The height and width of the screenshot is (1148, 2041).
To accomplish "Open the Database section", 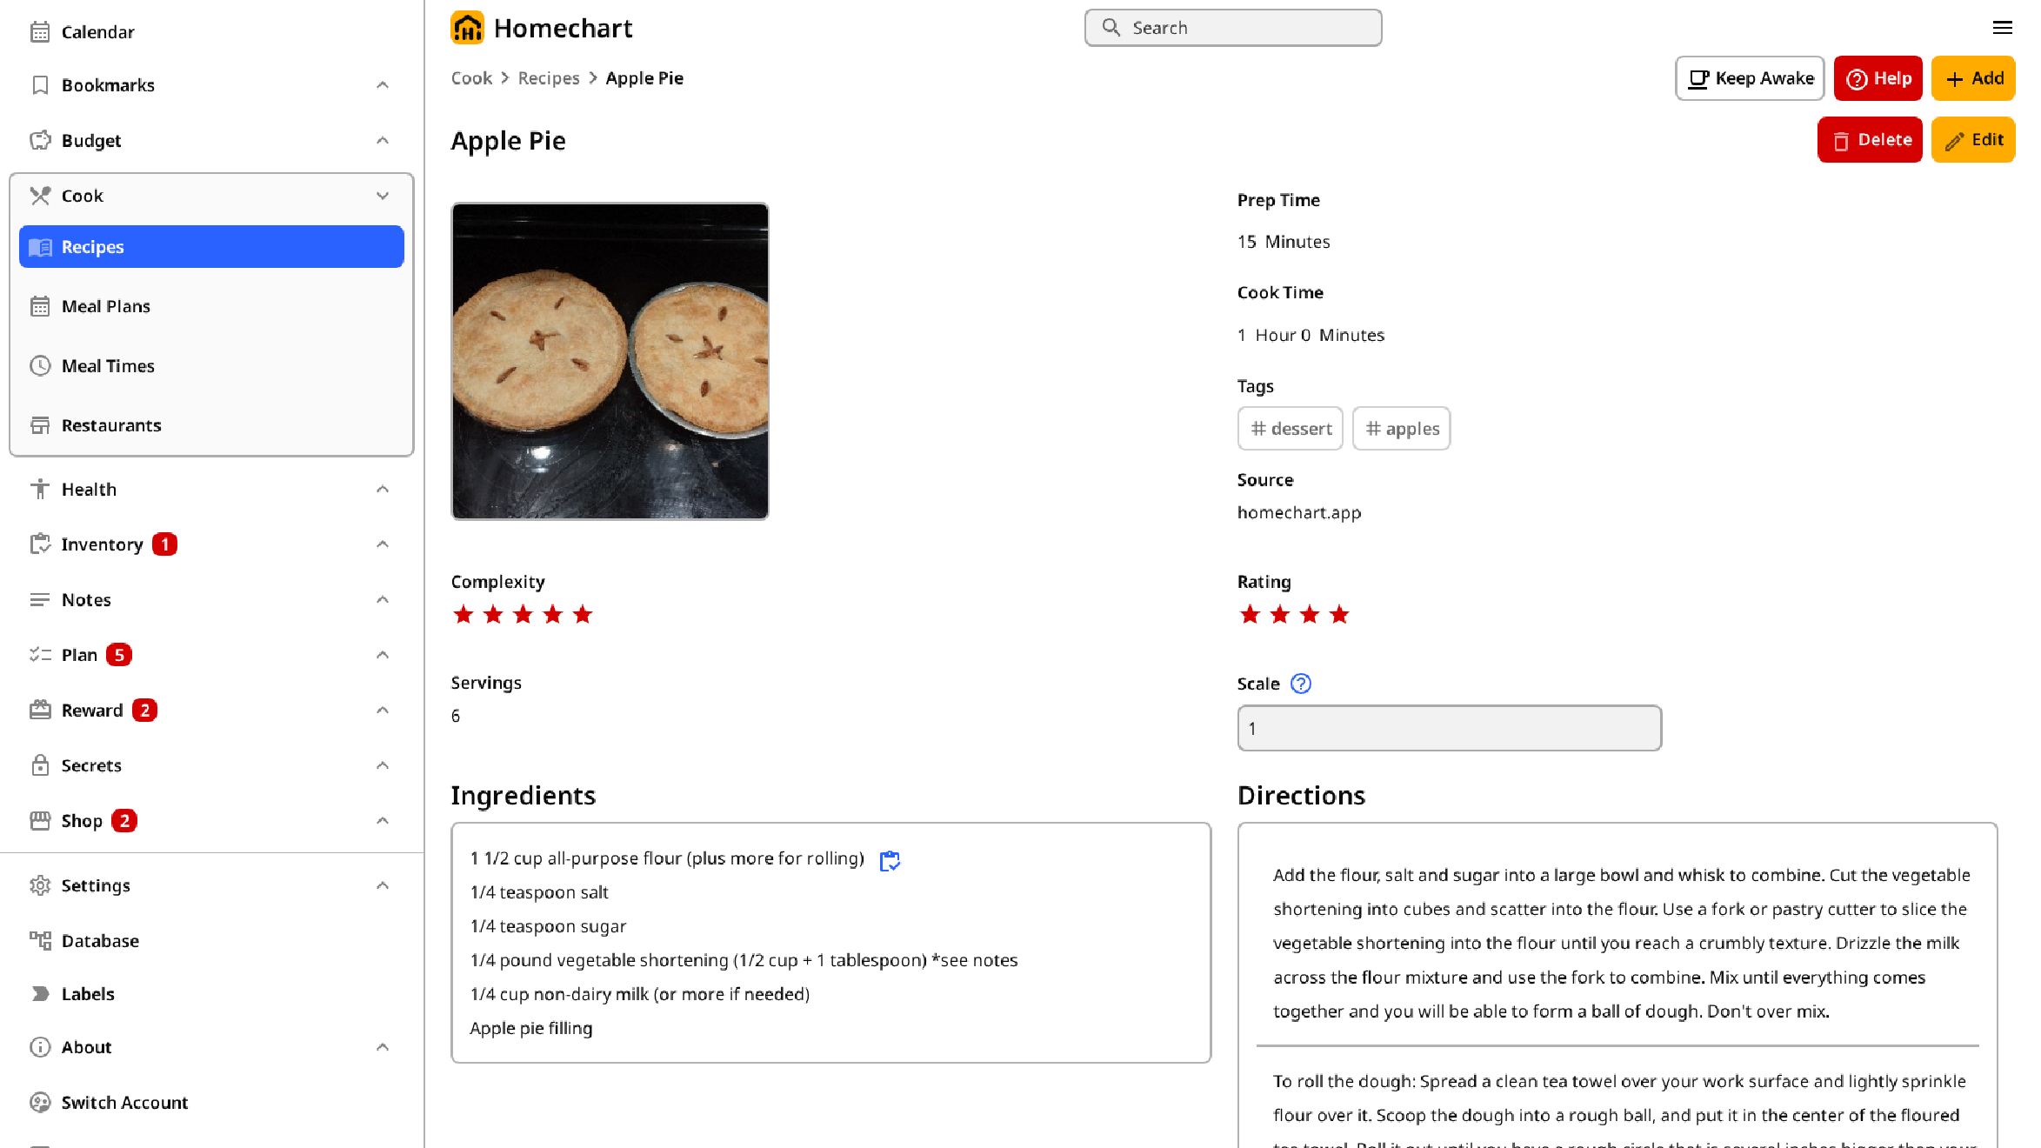I will tap(100, 940).
